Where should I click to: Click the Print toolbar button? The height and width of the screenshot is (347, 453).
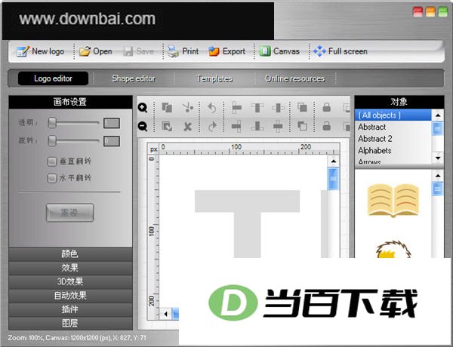point(183,51)
